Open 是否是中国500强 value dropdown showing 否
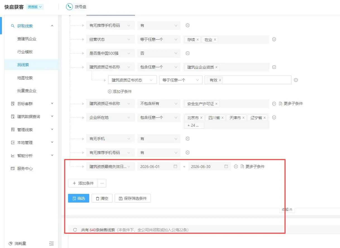340x248 pixels. (x=159, y=53)
